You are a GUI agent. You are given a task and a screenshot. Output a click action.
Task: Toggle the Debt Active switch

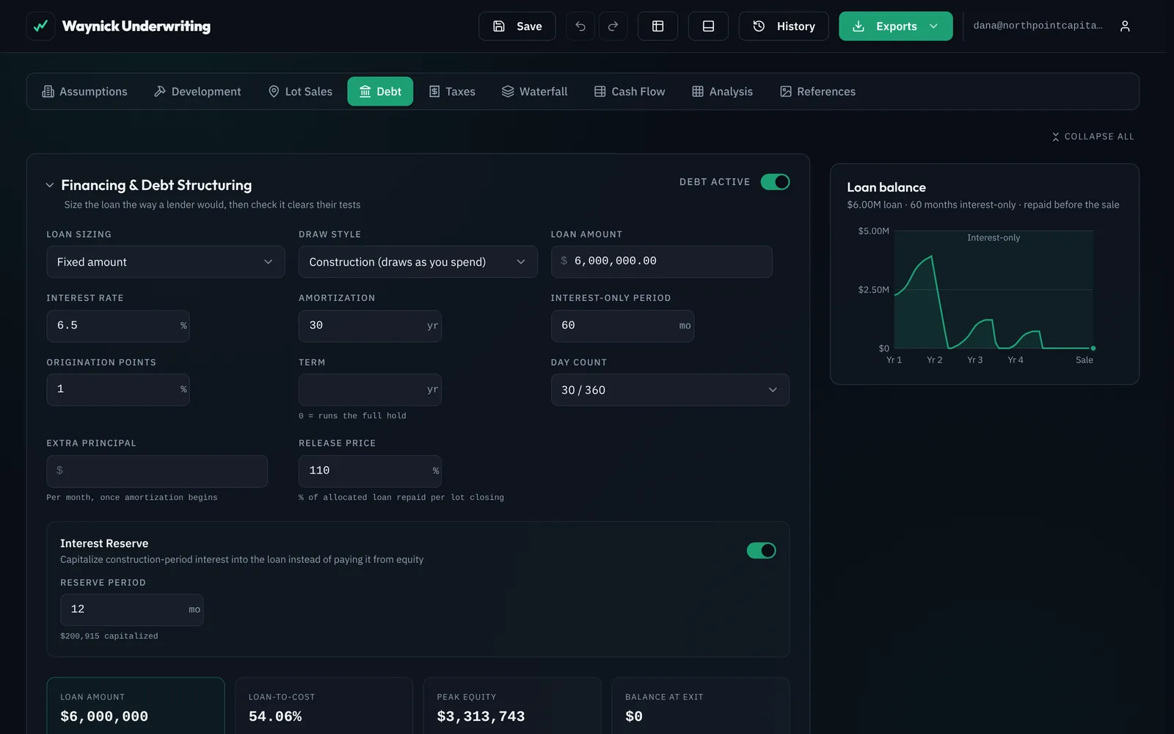[775, 182]
